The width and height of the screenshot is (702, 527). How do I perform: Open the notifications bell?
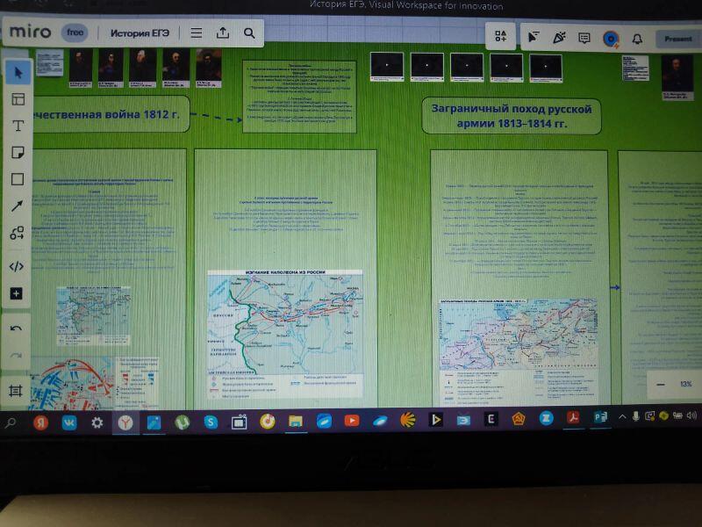click(x=637, y=39)
